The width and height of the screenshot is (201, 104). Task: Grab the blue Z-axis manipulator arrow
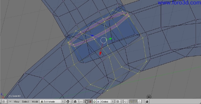pos(92,35)
